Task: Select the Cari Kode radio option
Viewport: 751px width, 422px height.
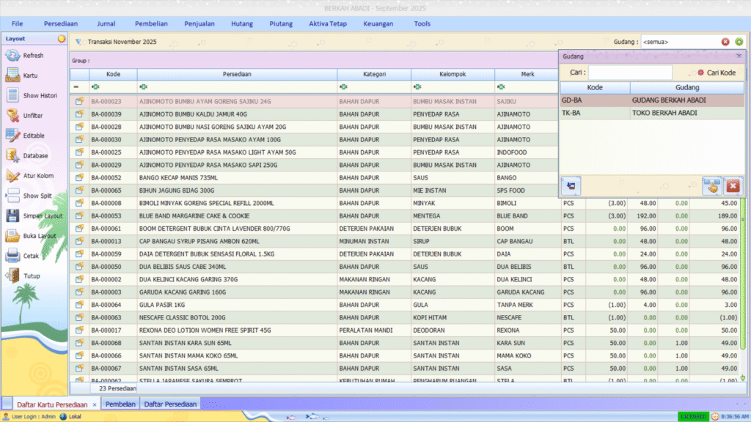Action: pyautogui.click(x=700, y=73)
